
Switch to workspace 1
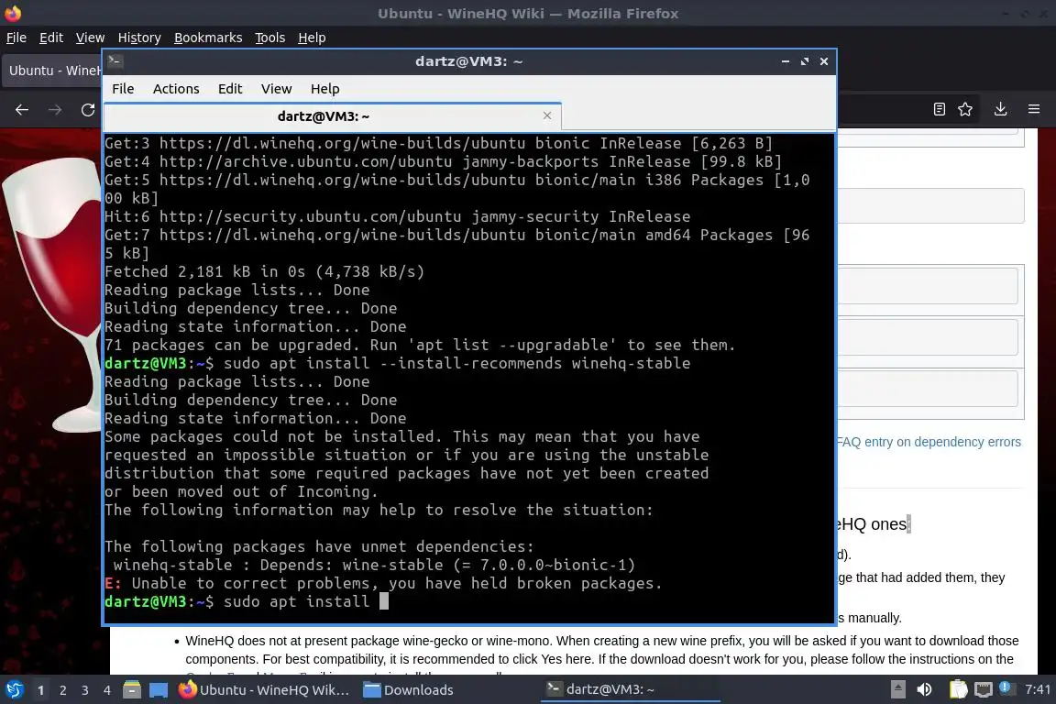41,690
